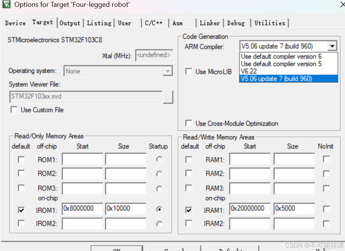Click the System Viewer File field
The width and height of the screenshot is (345, 251).
pos(86,97)
